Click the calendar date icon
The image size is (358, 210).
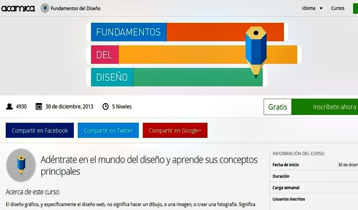[x=39, y=106]
